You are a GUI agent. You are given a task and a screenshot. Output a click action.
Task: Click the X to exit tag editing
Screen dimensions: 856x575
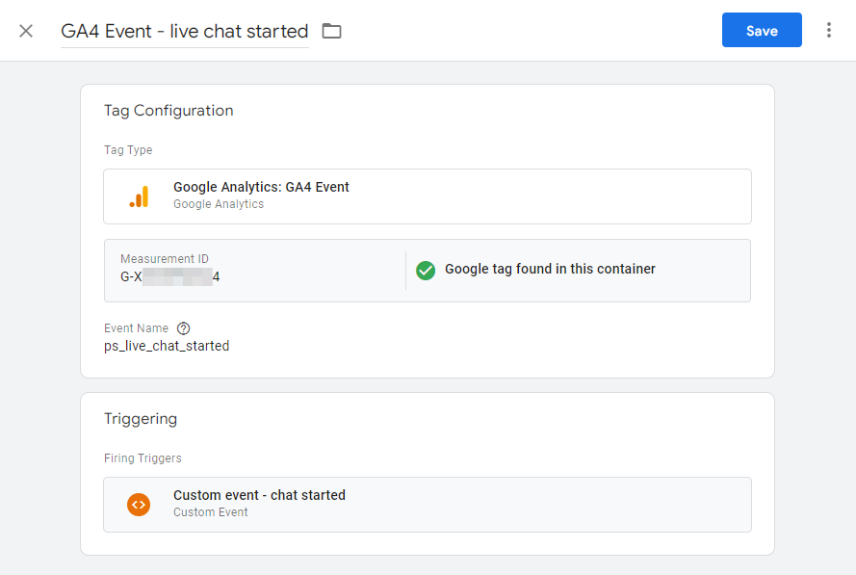click(x=25, y=30)
